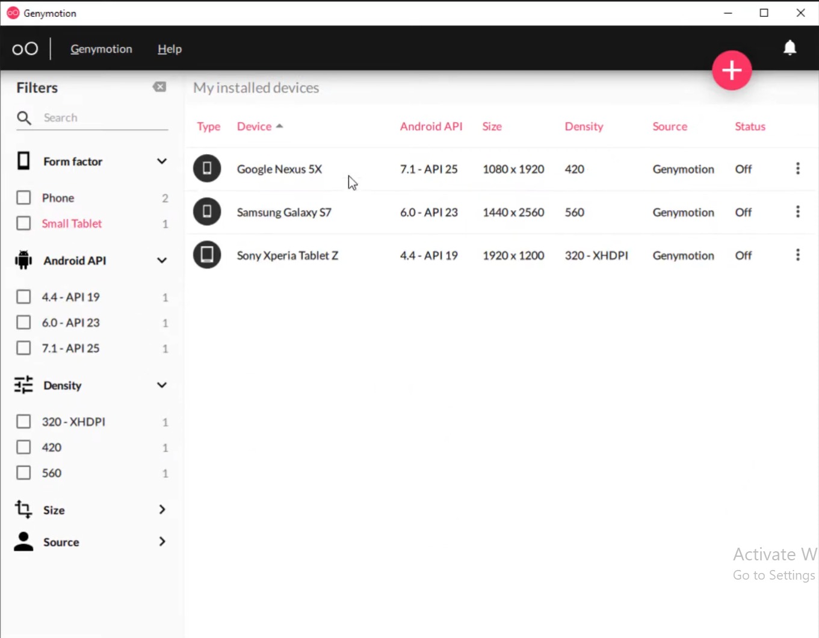The height and width of the screenshot is (638, 819).
Task: Clear filters using the backspace icon
Action: 159,87
